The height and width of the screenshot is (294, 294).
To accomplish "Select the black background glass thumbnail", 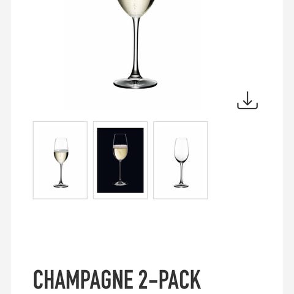I will [120, 160].
